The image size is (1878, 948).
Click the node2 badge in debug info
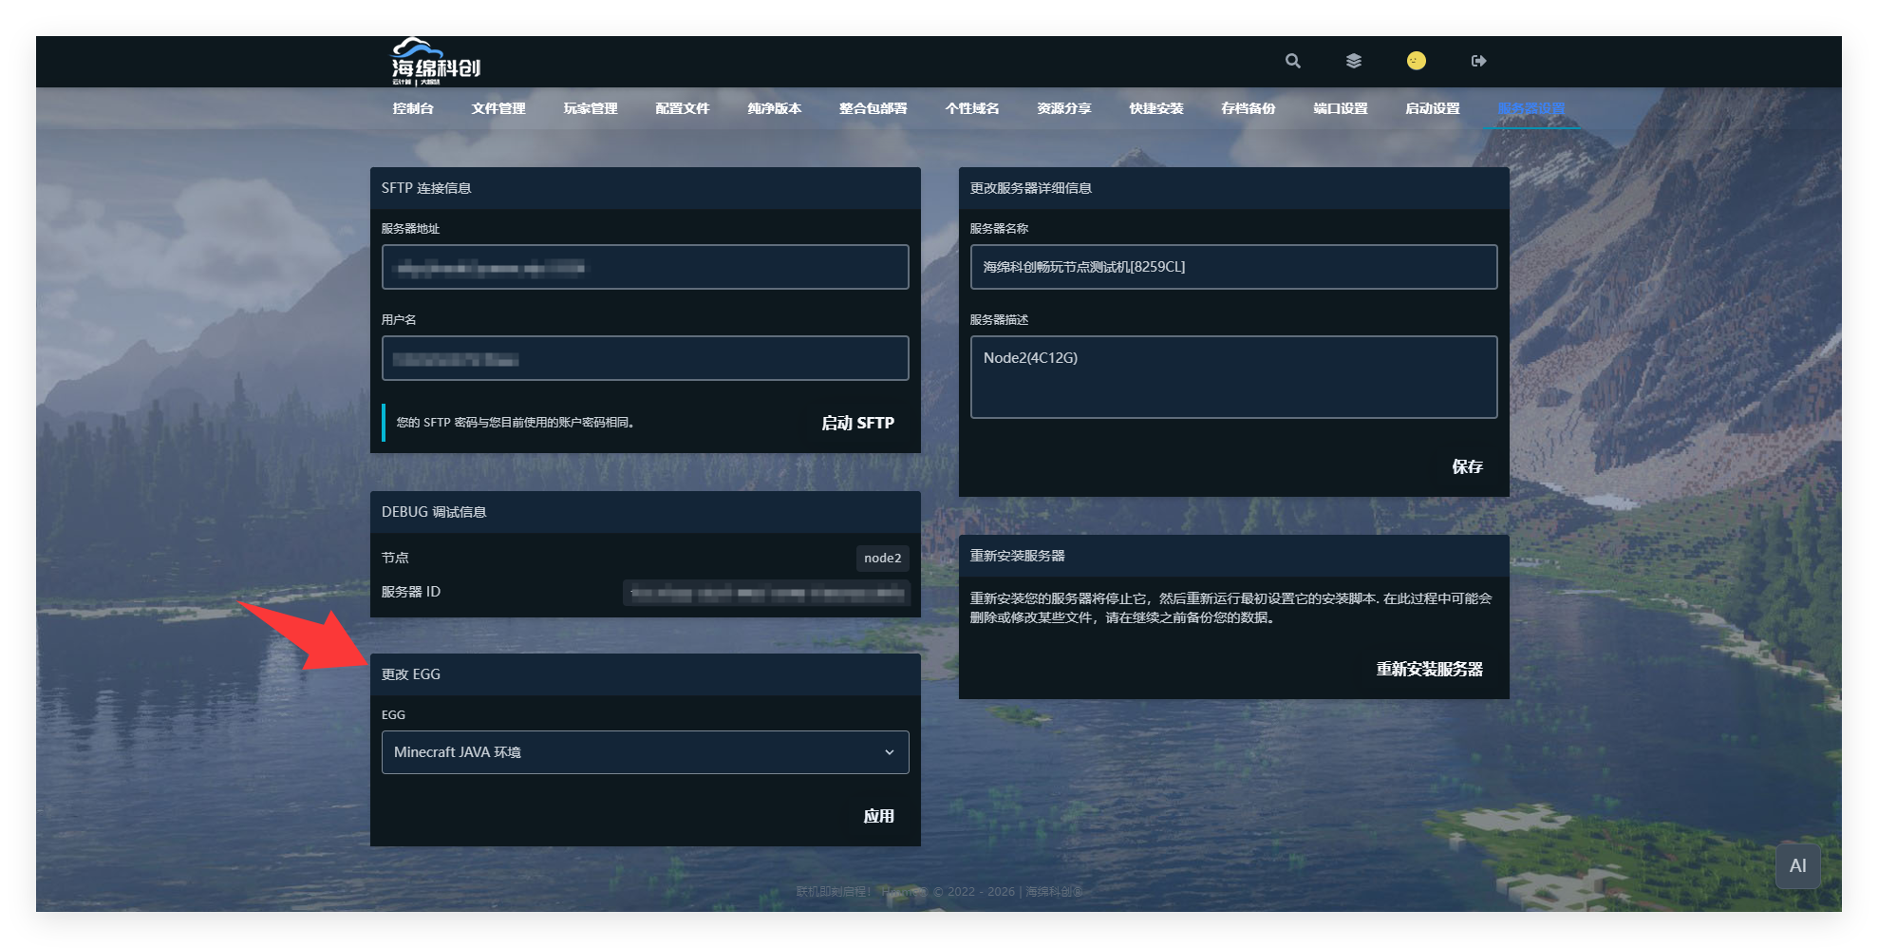882,559
